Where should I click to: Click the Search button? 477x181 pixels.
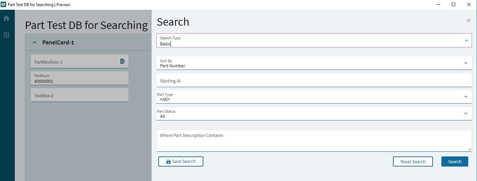455,161
